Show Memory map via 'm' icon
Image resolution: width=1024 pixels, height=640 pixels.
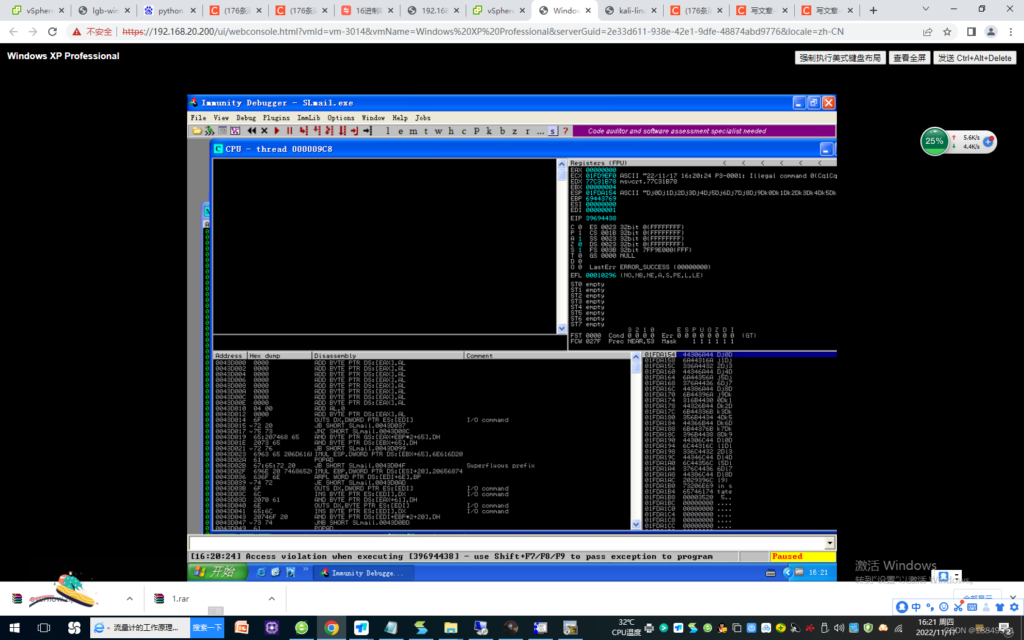tap(413, 131)
